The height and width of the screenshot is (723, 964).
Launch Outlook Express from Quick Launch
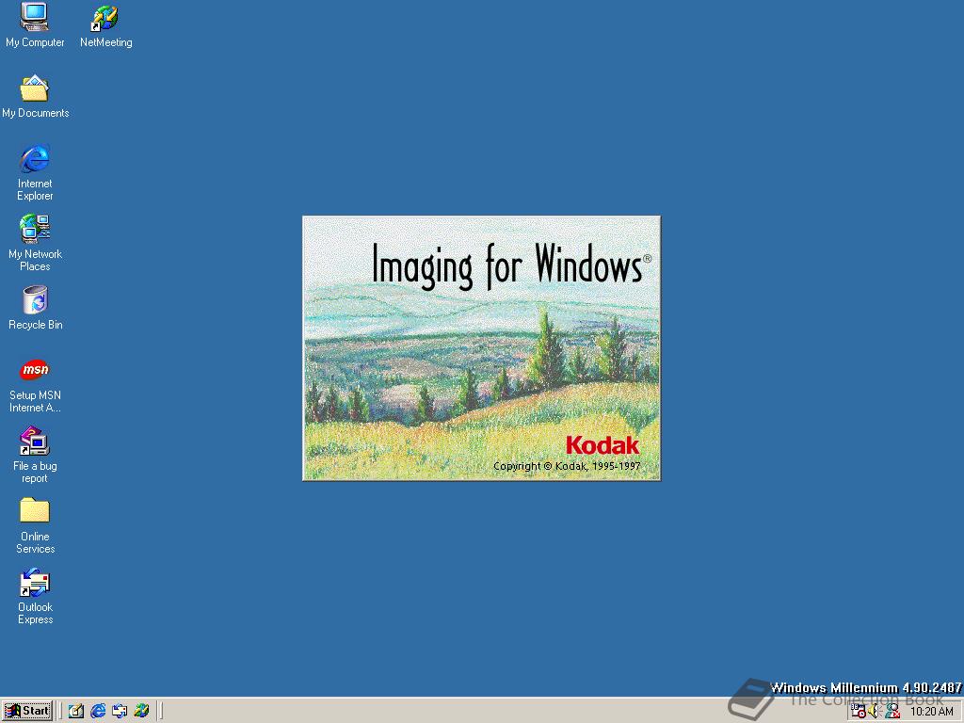[120, 712]
